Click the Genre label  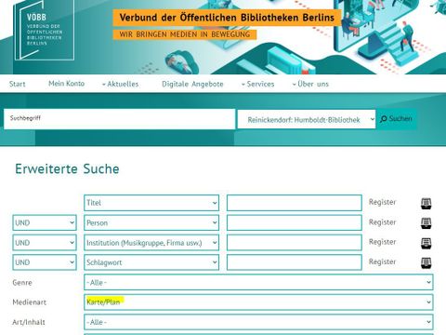pyautogui.click(x=22, y=283)
